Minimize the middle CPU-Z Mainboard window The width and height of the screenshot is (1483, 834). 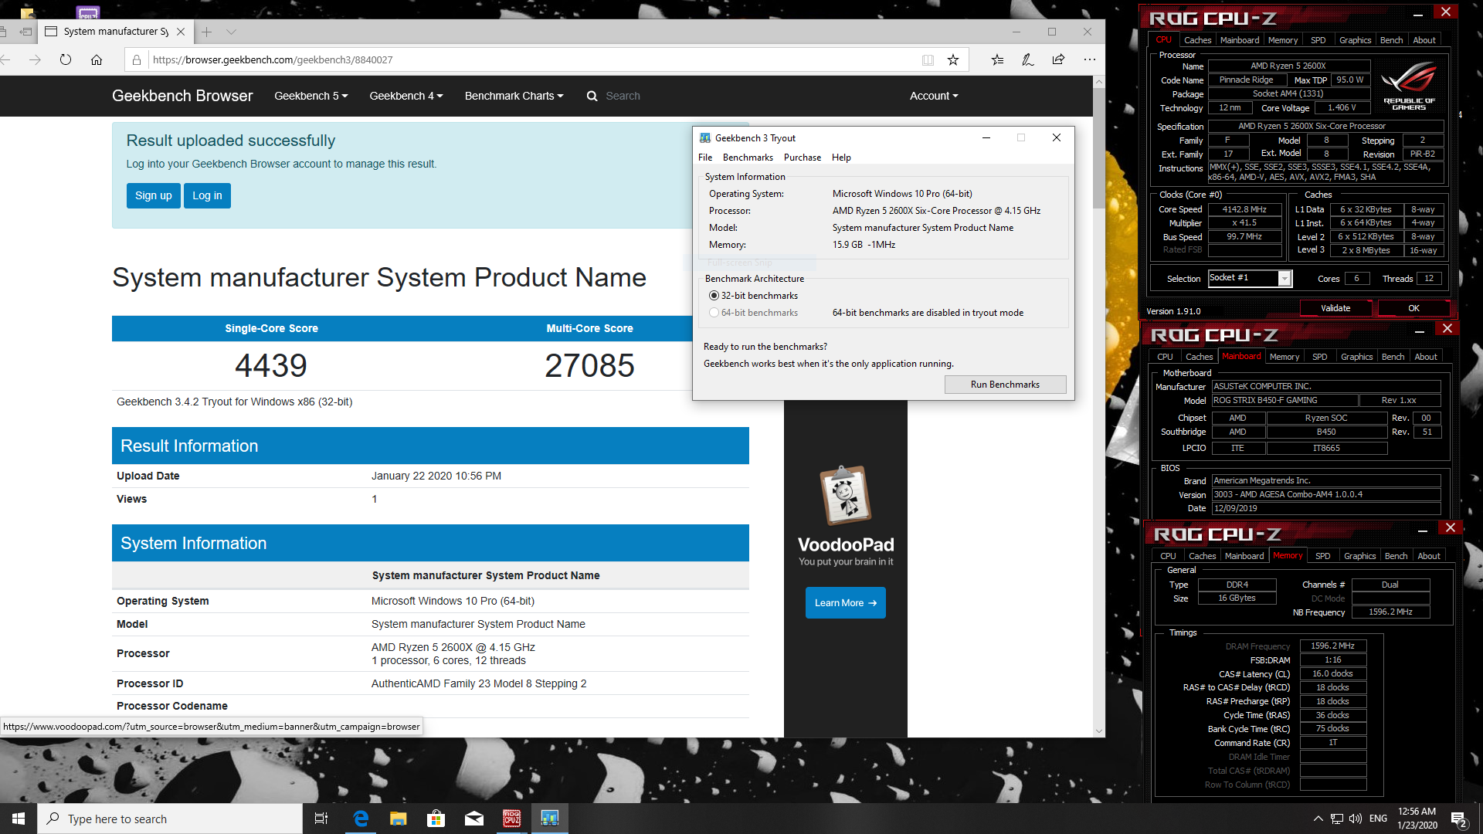(1419, 331)
